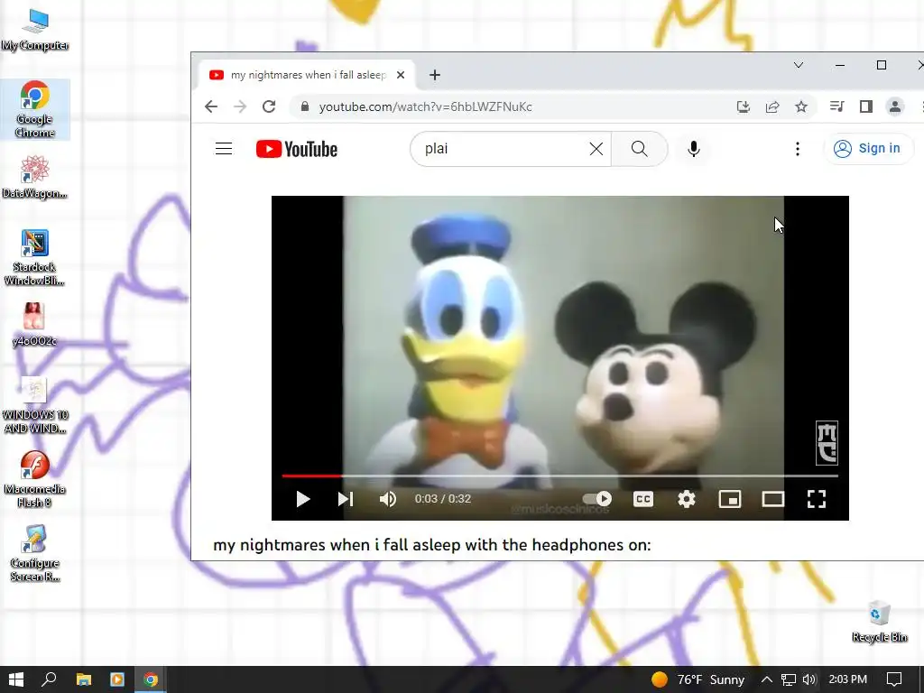
Task: Go to YouTube home via logo
Action: click(296, 149)
